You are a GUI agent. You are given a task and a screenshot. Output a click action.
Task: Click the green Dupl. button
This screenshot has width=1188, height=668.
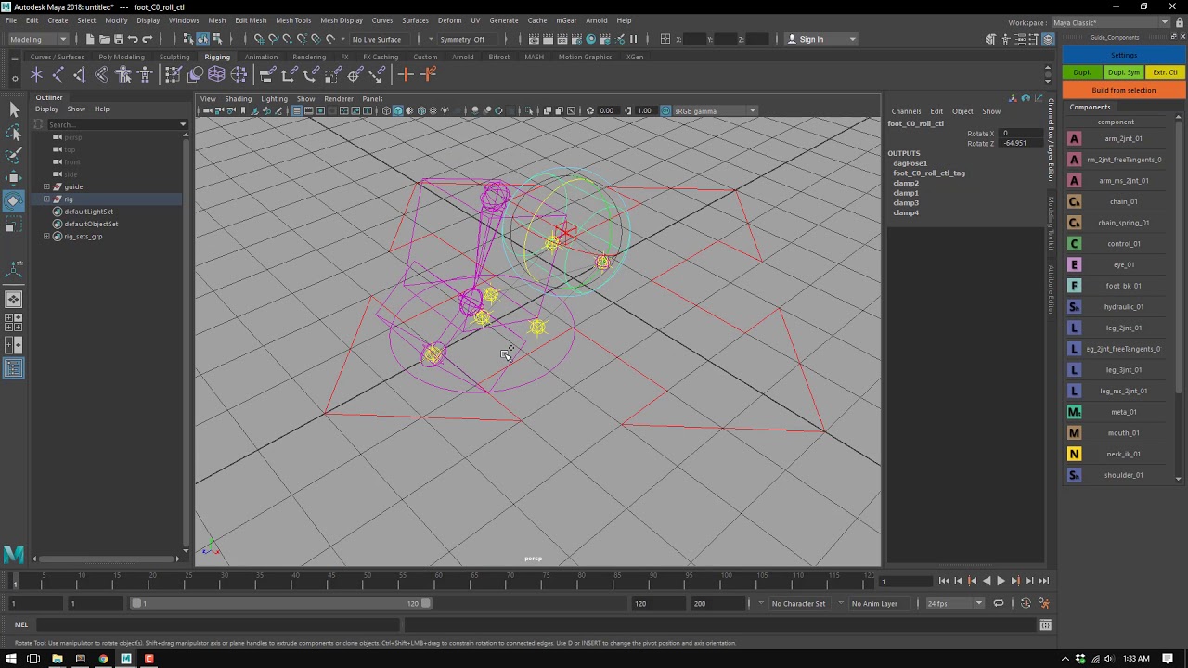[1082, 72]
